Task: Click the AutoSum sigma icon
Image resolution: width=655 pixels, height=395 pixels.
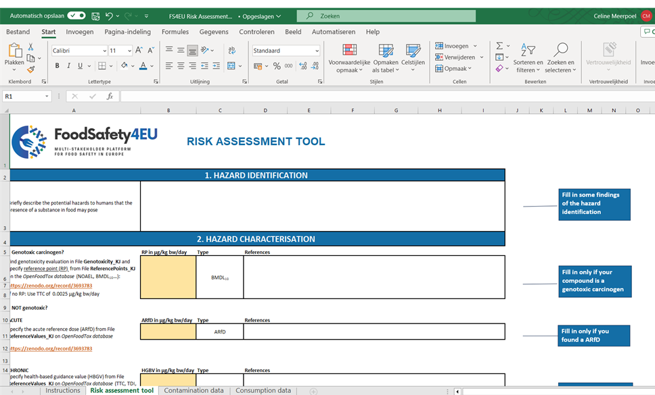Action: pyautogui.click(x=499, y=46)
